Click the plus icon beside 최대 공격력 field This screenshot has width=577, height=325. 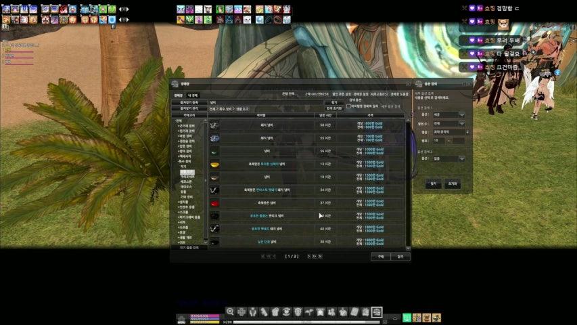467,132
